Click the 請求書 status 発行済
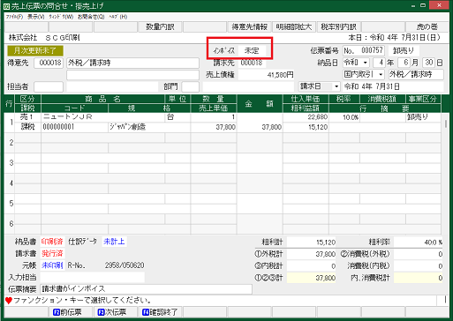Viewport: 453px width, 321px height. [x=52, y=253]
